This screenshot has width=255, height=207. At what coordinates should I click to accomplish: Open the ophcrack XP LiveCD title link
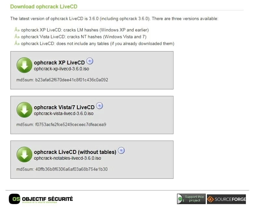[59, 63]
